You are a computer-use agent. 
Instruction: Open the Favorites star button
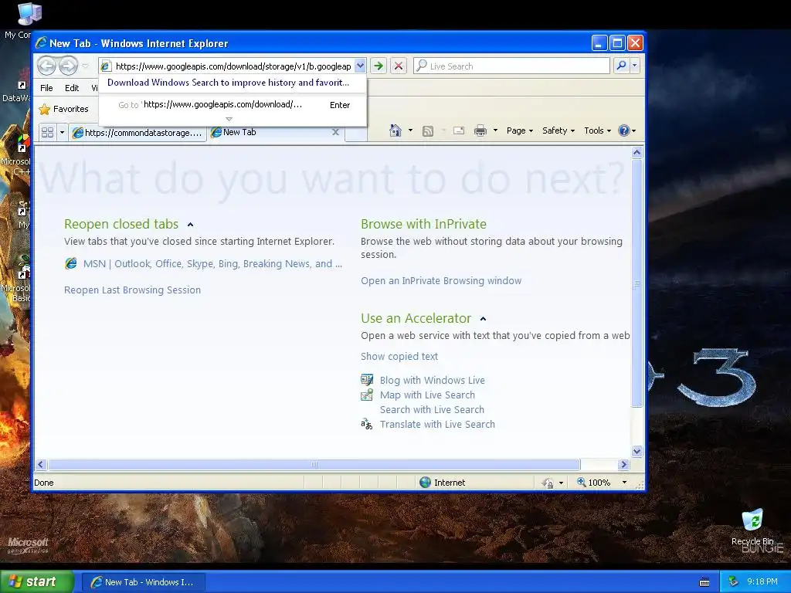63,109
